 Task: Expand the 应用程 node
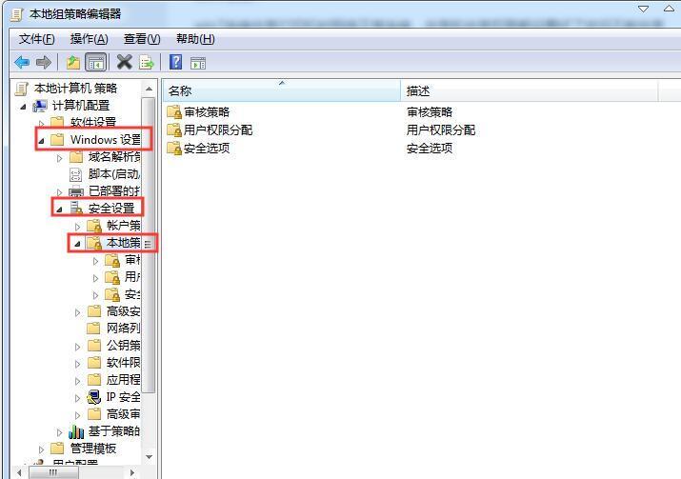click(x=78, y=381)
